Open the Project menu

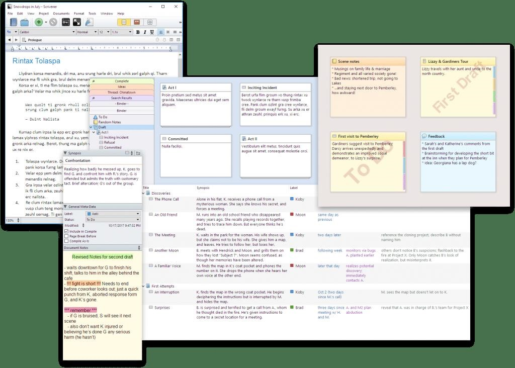tap(44, 14)
